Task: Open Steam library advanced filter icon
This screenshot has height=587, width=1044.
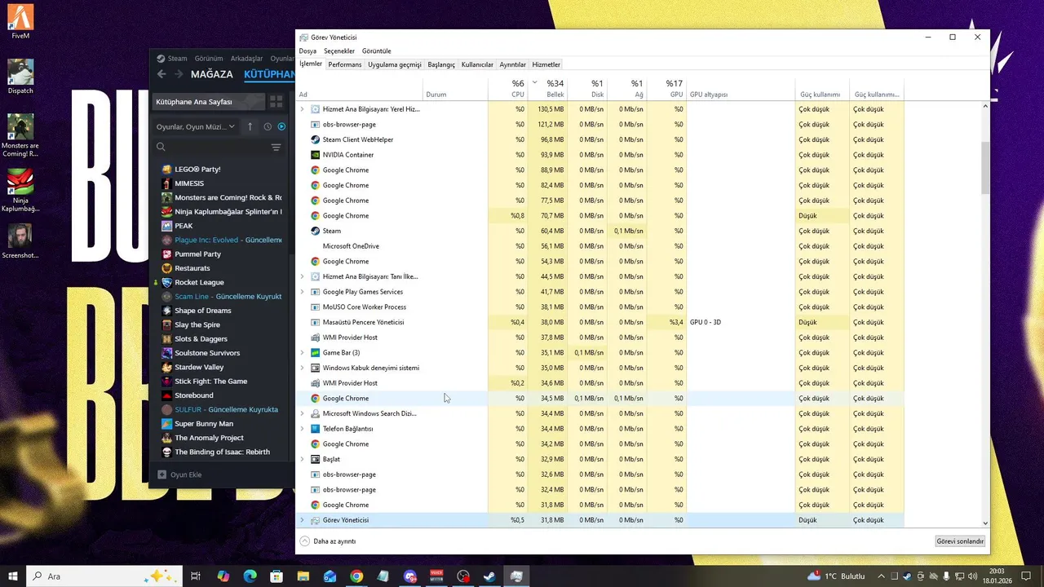Action: [276, 148]
